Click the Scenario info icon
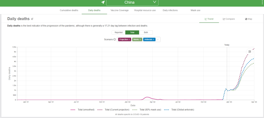The height and width of the screenshot is (118, 264). point(115,40)
